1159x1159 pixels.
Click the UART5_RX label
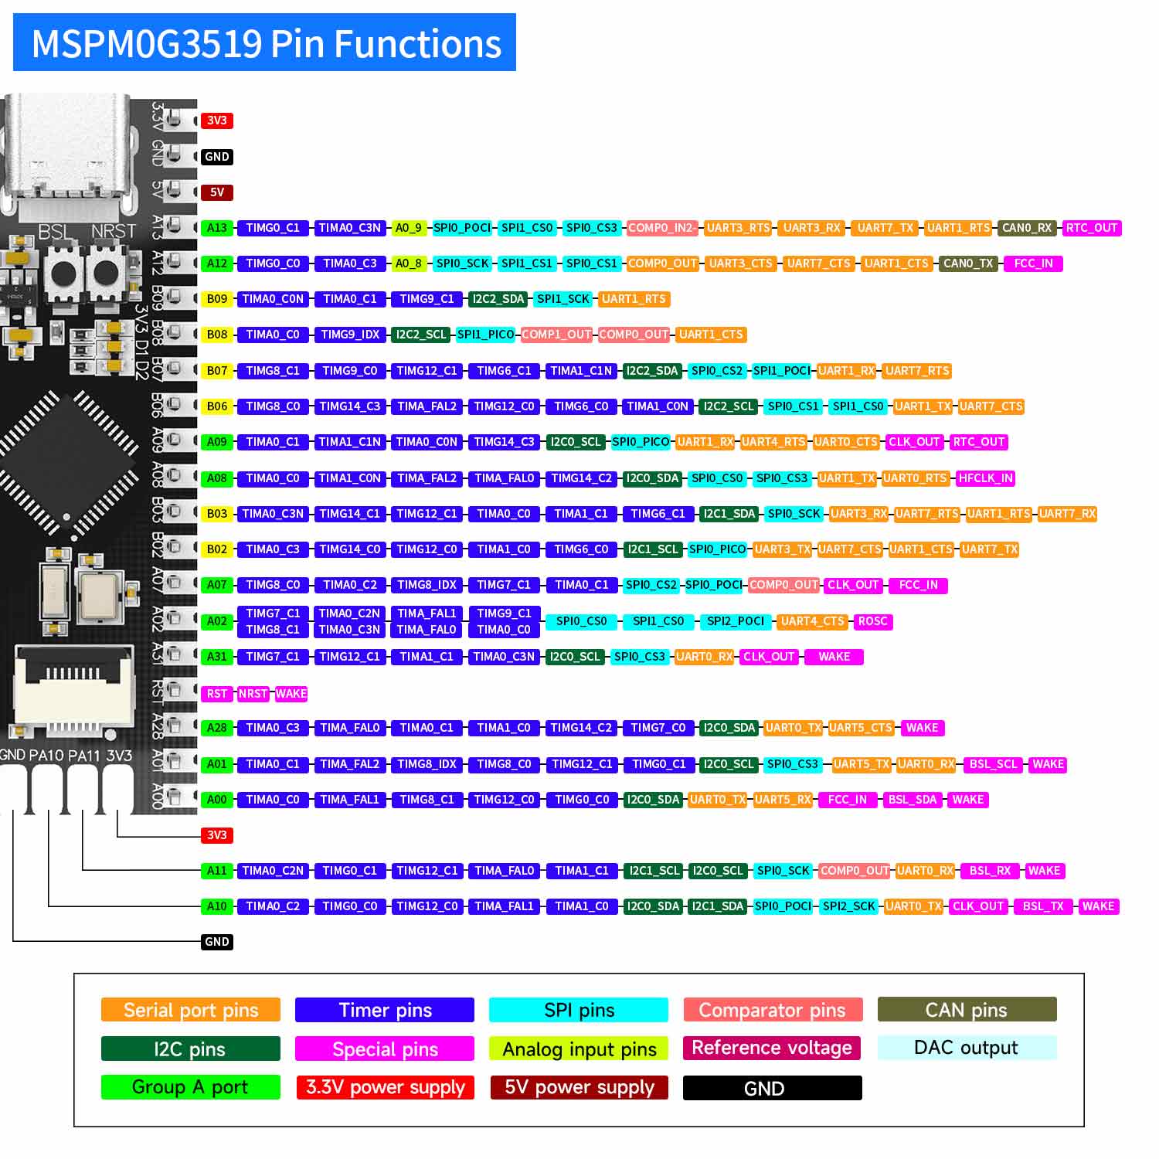pyautogui.click(x=783, y=800)
